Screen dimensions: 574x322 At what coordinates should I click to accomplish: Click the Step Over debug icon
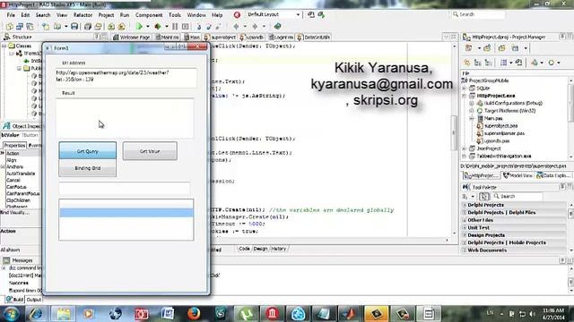[209, 26]
